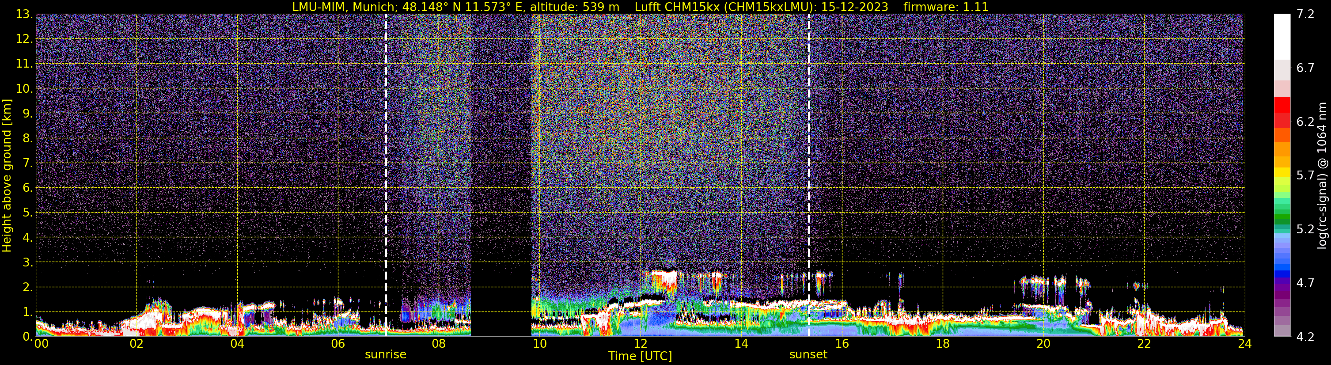Click the x-axis tick label '18'

(942, 344)
